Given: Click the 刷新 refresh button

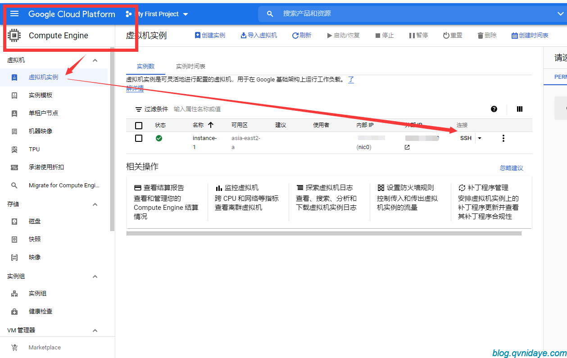Looking at the screenshot, I should (x=301, y=35).
